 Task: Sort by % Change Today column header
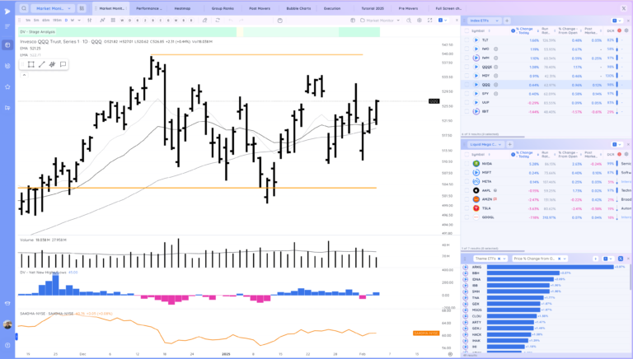(x=524, y=29)
